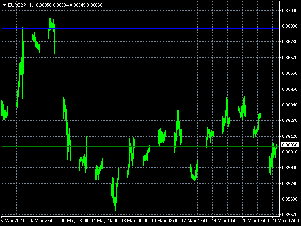
Task: Click the 17 May 17:00 time label
Action: point(195,221)
